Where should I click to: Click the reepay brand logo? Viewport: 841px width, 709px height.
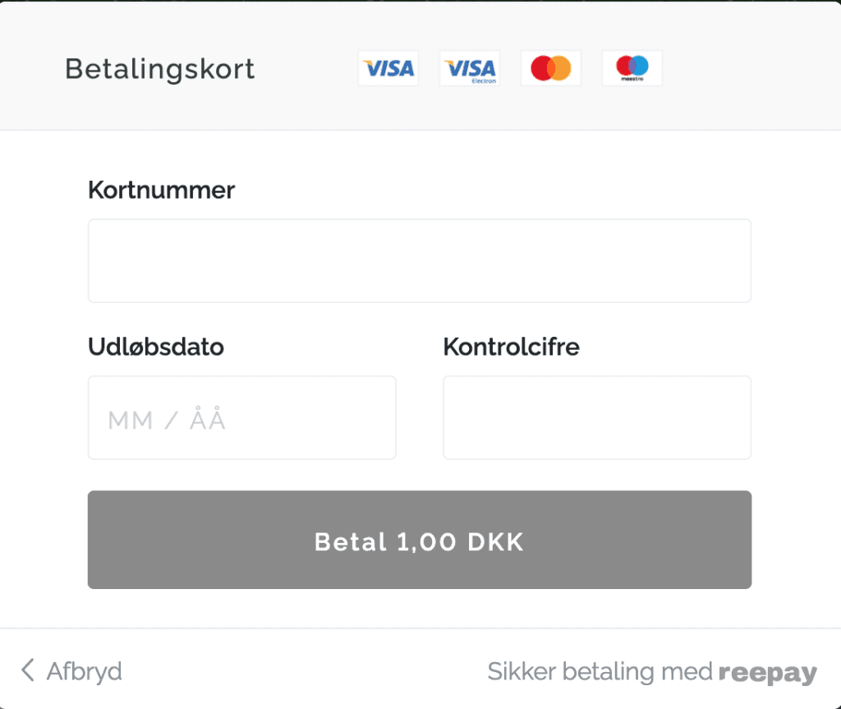click(x=768, y=673)
